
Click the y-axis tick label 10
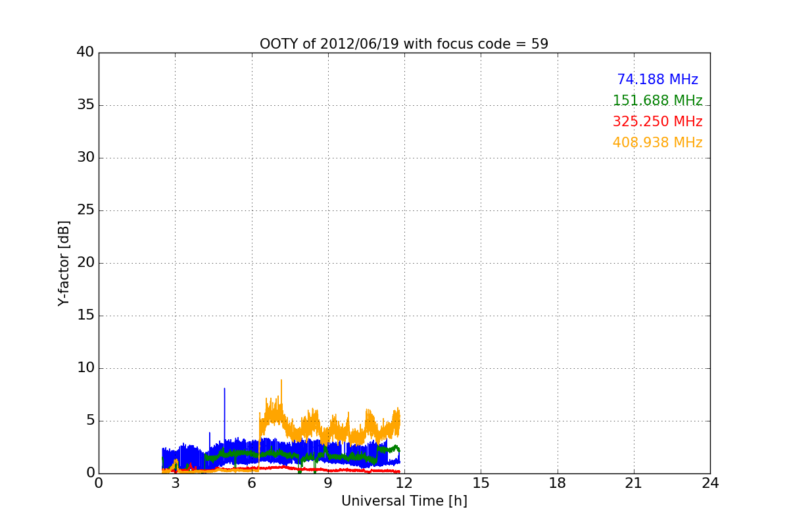click(x=85, y=368)
